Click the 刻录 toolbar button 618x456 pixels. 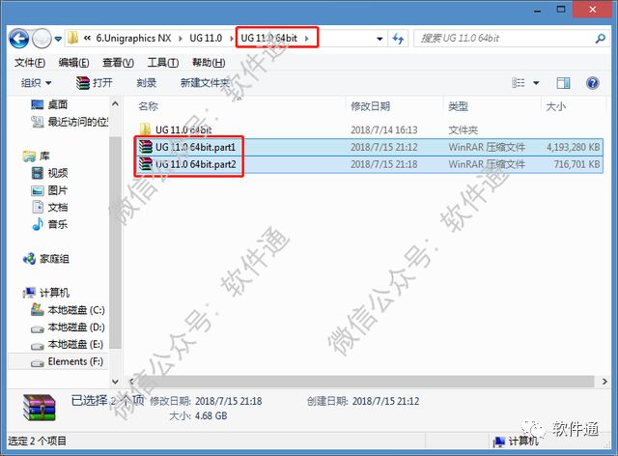[x=147, y=83]
